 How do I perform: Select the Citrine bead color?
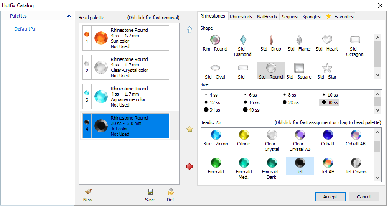click(244, 138)
